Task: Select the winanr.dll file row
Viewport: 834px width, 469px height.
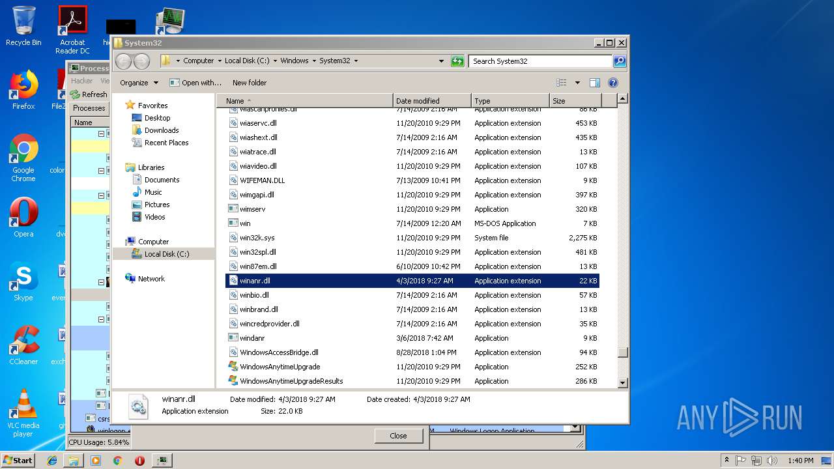Action: (412, 281)
